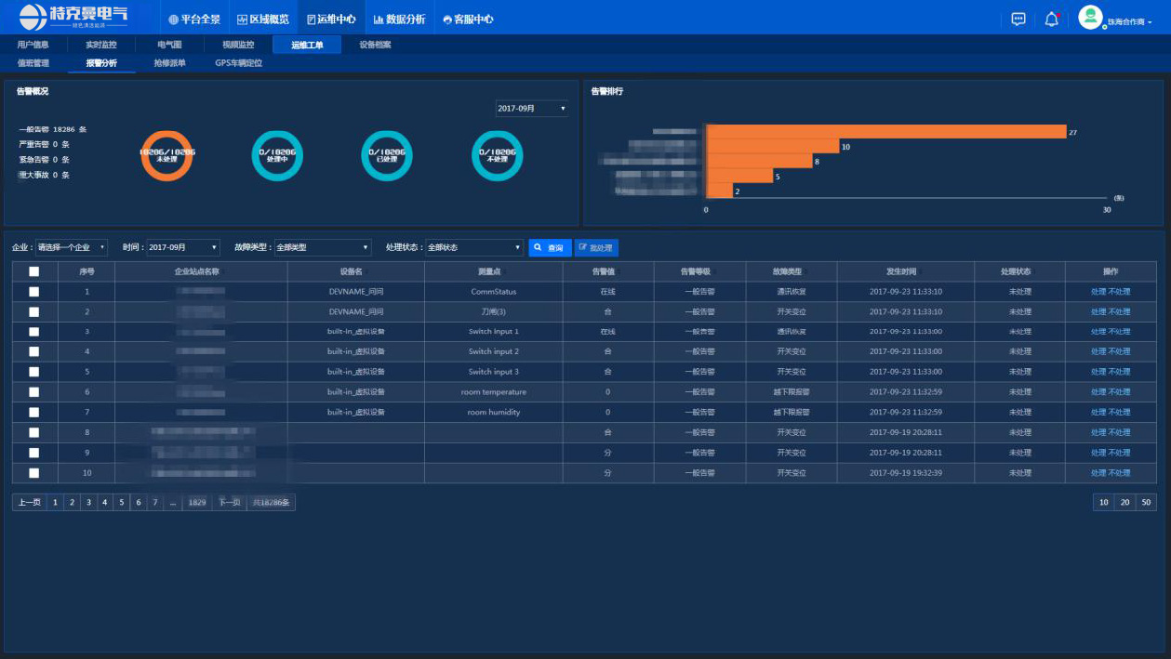
Task: Click the 批处理 batch process button
Action: 596,248
